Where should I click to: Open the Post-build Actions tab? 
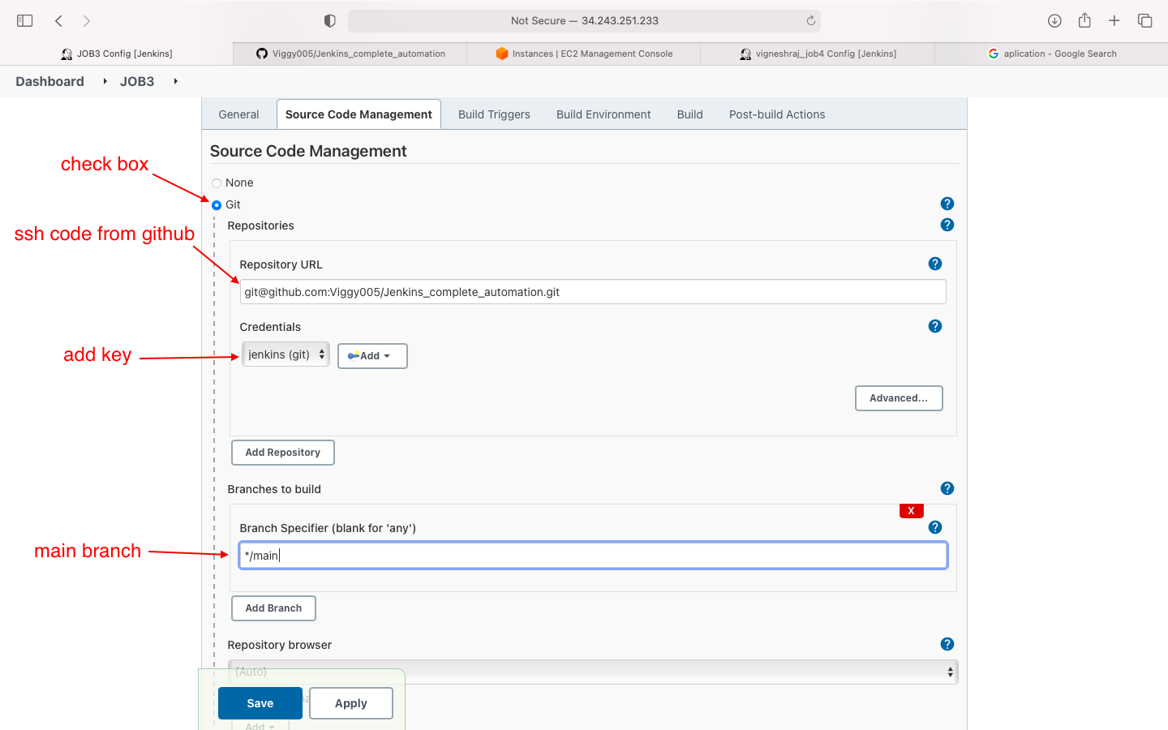(777, 114)
